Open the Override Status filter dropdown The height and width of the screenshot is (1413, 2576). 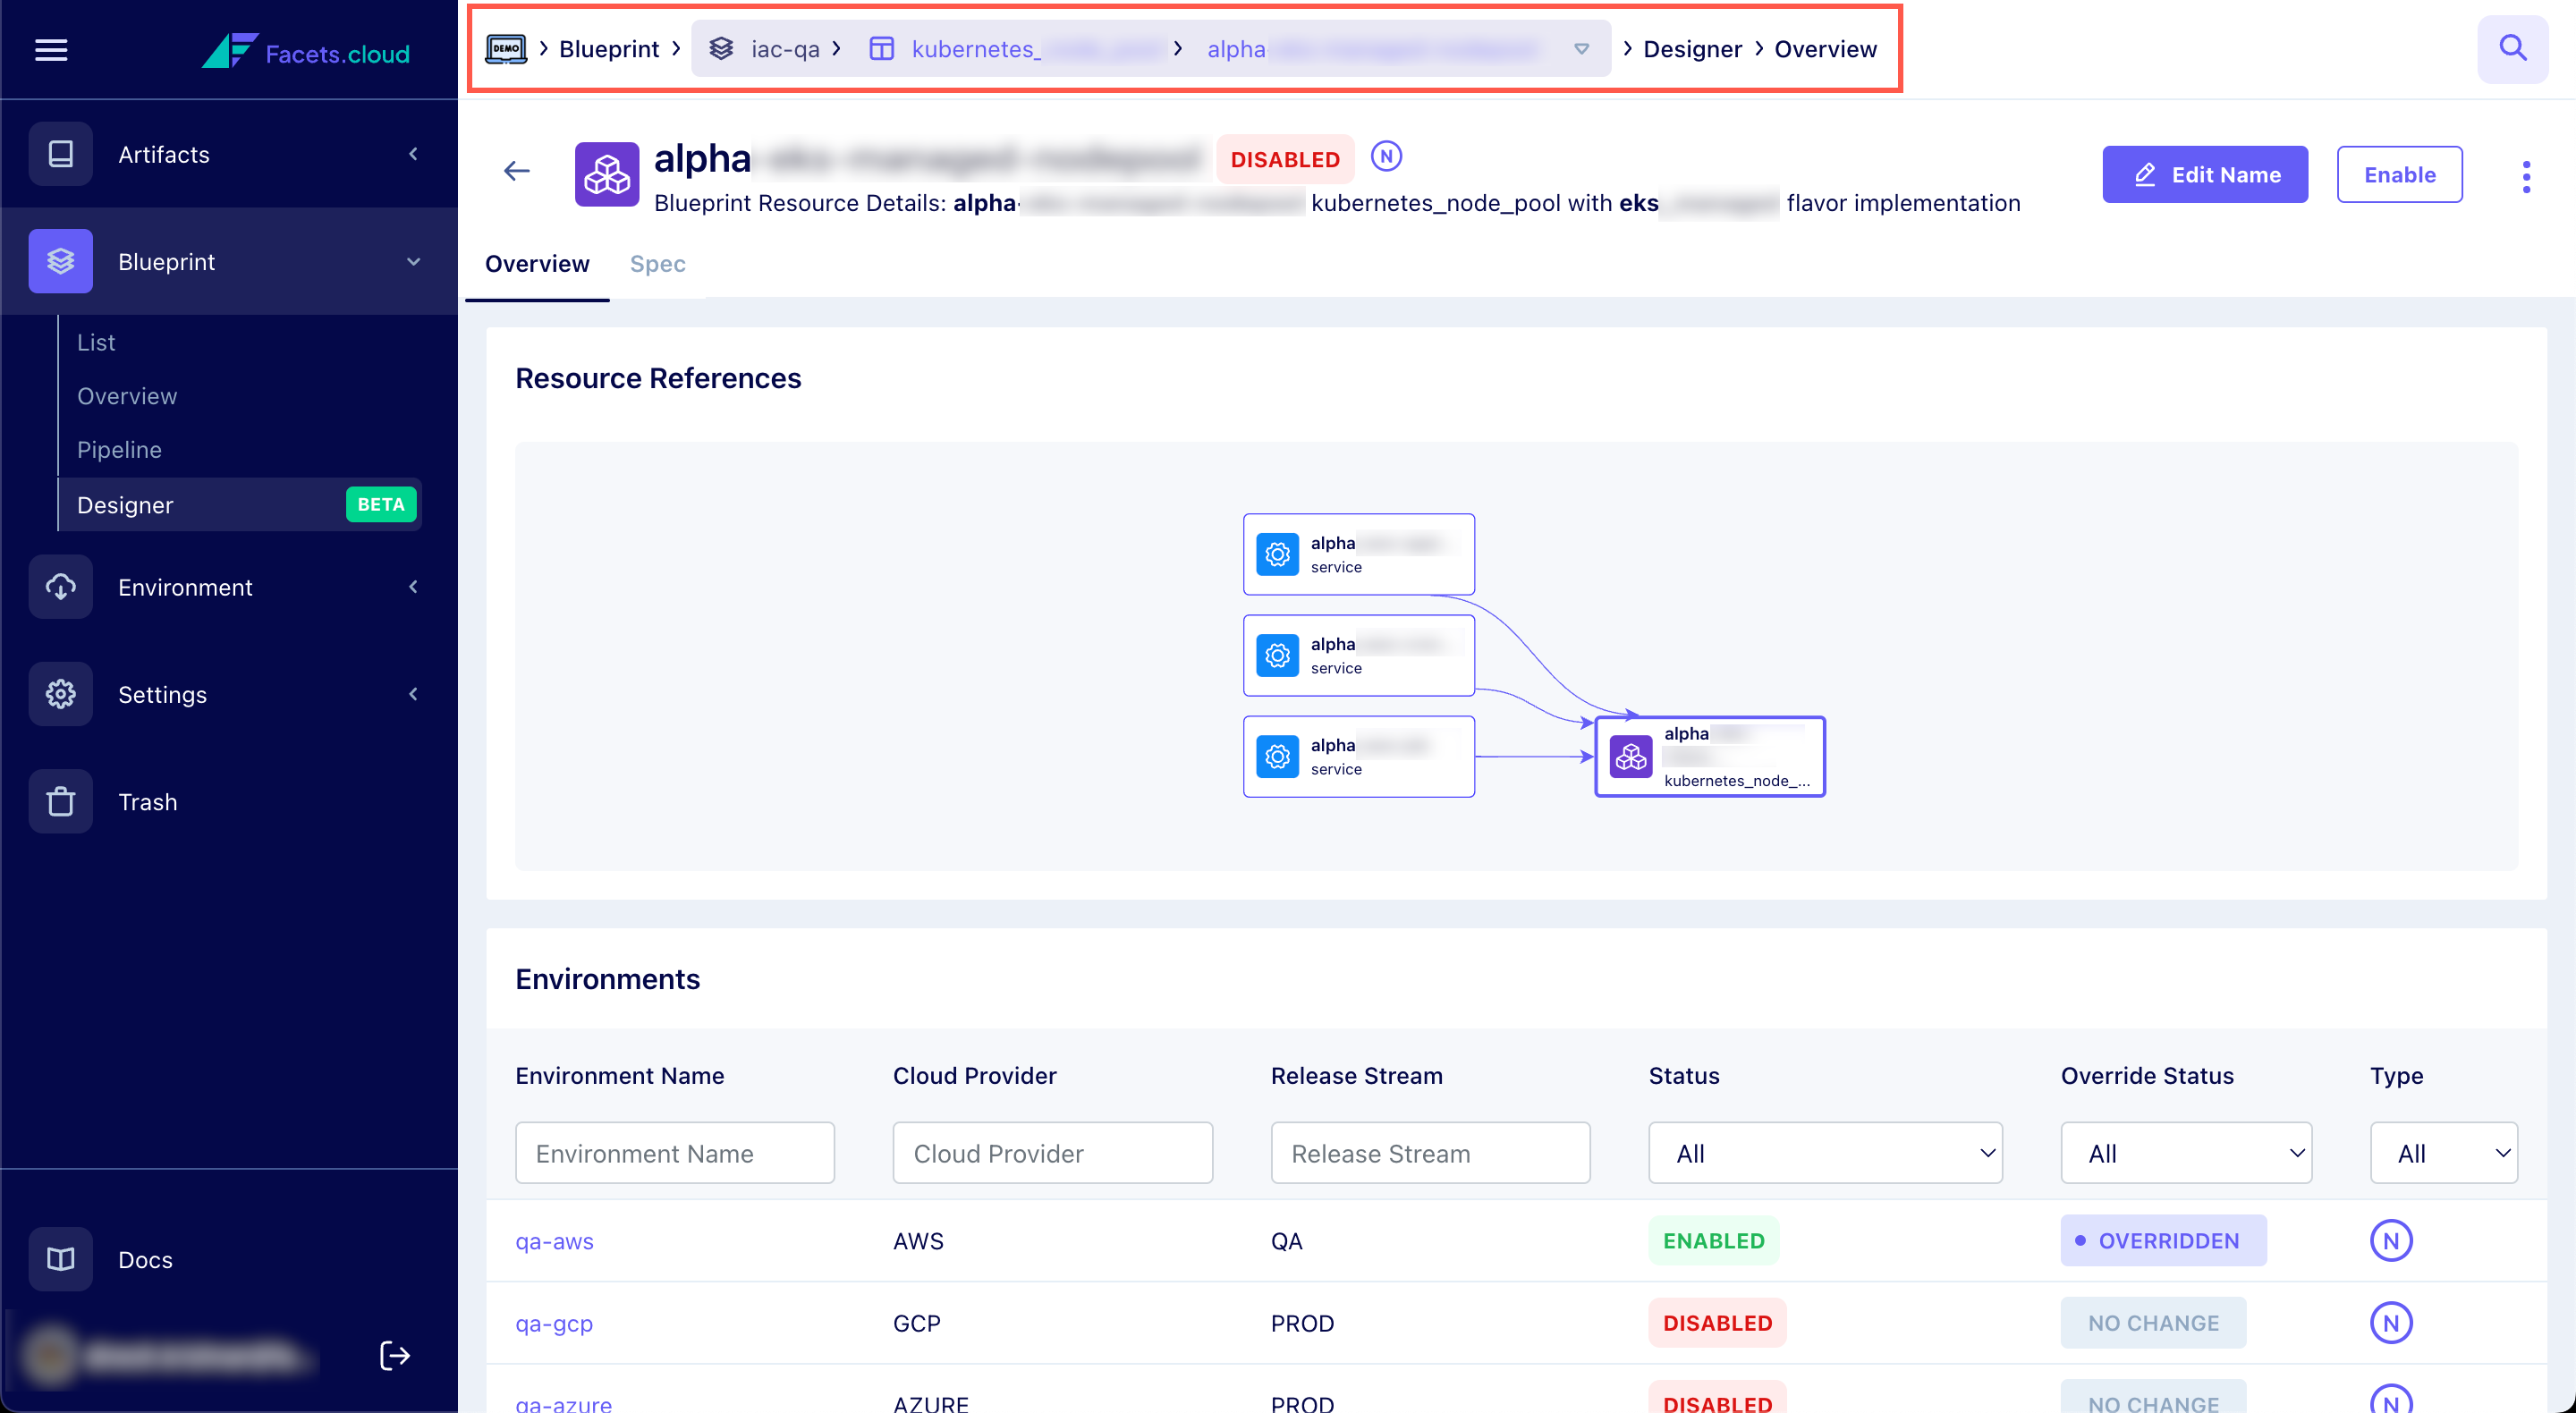pyautogui.click(x=2185, y=1152)
